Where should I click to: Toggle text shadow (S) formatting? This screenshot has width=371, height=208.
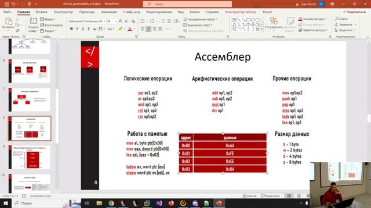pos(89,29)
